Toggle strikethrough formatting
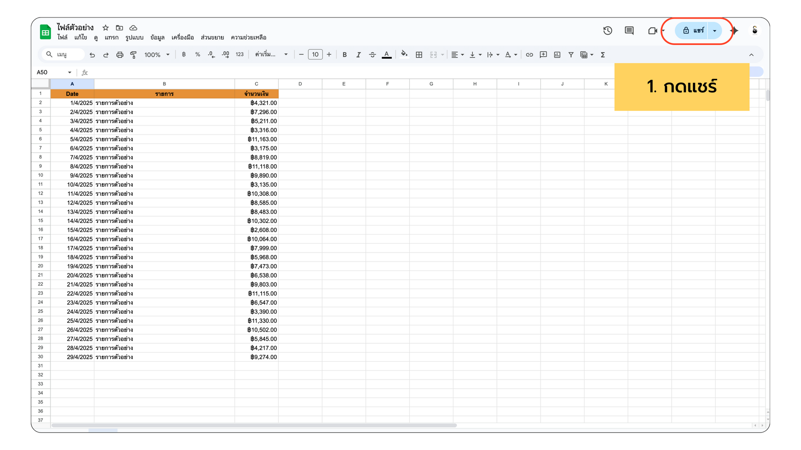This screenshot has height=450, width=801. click(373, 55)
